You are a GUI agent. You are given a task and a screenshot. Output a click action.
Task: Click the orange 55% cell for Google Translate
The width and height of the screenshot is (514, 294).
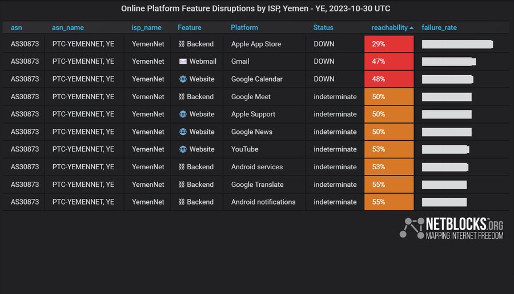pyautogui.click(x=388, y=185)
